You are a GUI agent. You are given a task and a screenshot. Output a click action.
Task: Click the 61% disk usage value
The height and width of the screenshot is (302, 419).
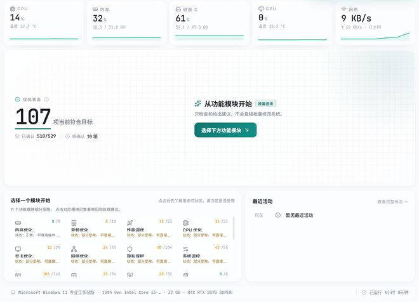pos(182,18)
